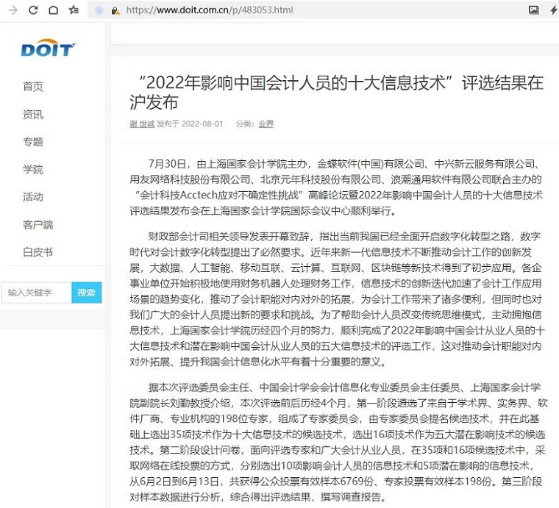Screen dimensions: 559x508
Task: Open 首页 in the sidebar menu
Action: tap(33, 87)
